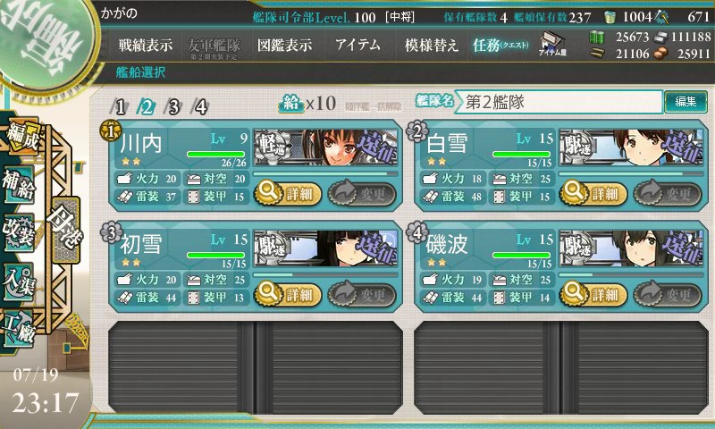Return to home port via 母港 badge
Screen dimensions: 715x429
coord(65,231)
